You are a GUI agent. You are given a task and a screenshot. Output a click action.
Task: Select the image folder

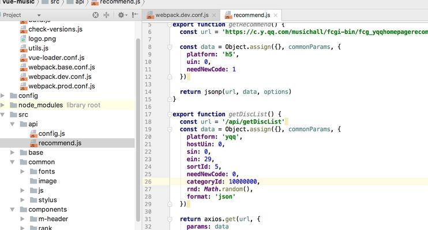(x=47, y=181)
